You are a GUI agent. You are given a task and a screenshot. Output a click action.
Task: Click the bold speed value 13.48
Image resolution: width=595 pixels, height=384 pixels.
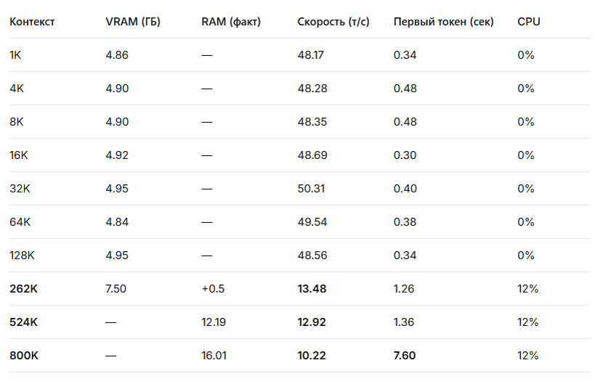point(312,288)
